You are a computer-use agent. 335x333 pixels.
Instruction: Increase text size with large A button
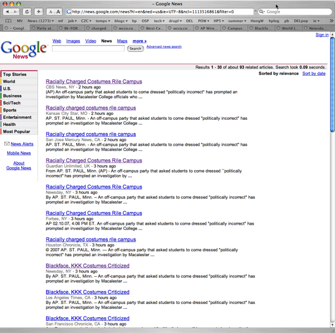pos(58,12)
